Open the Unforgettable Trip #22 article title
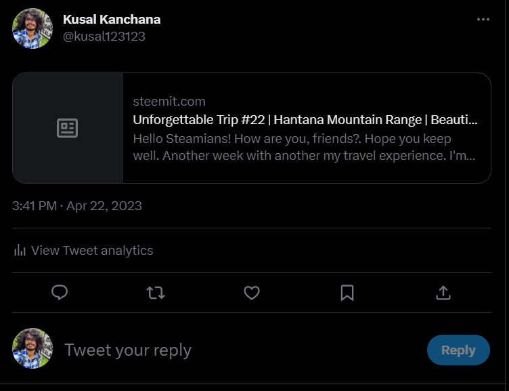 (305, 120)
